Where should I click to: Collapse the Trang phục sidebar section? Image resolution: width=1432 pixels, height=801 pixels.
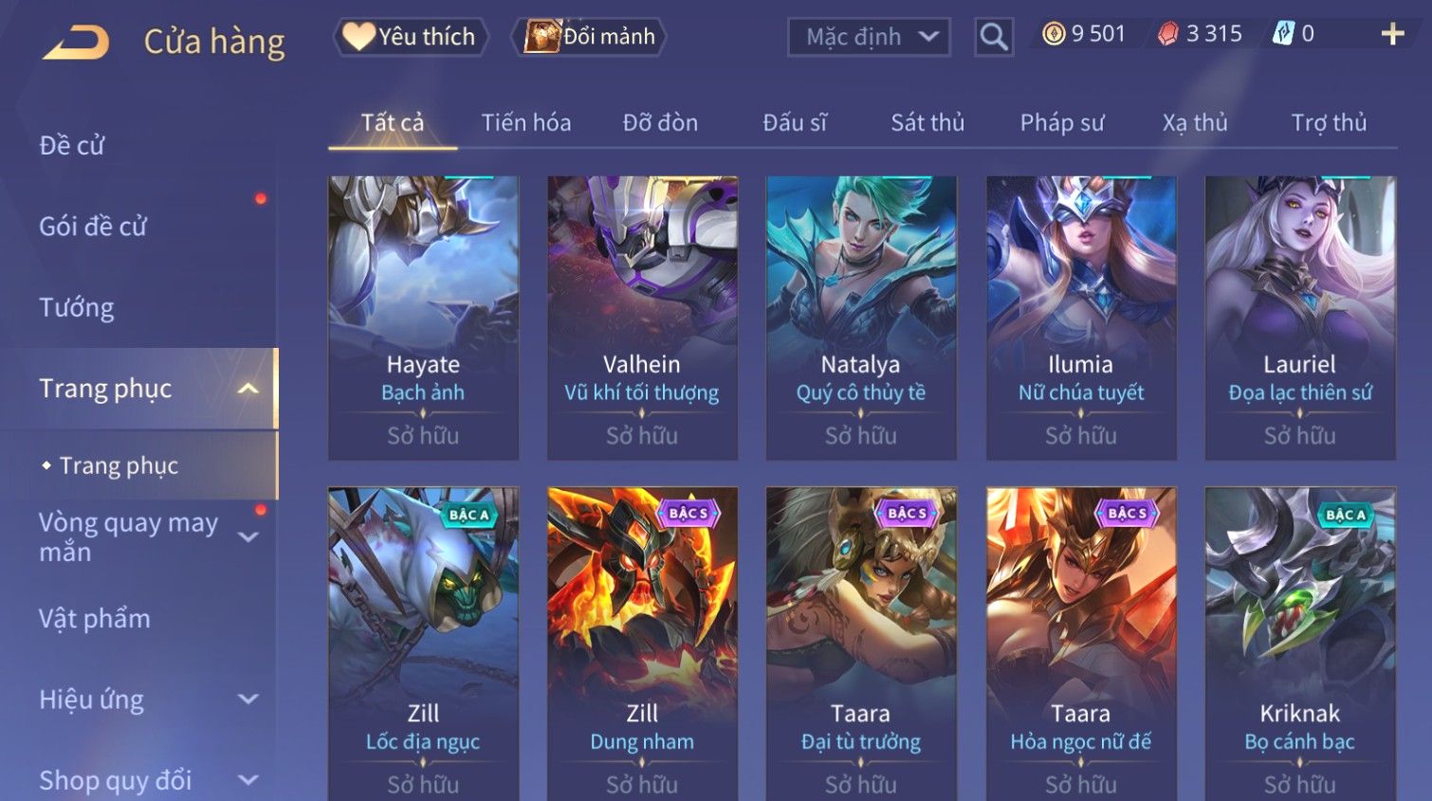click(x=248, y=389)
